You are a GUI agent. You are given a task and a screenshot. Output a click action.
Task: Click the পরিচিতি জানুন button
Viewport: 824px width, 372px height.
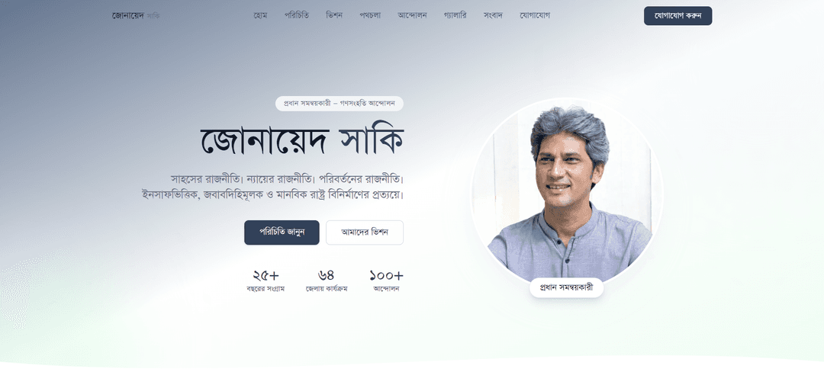[x=282, y=232]
